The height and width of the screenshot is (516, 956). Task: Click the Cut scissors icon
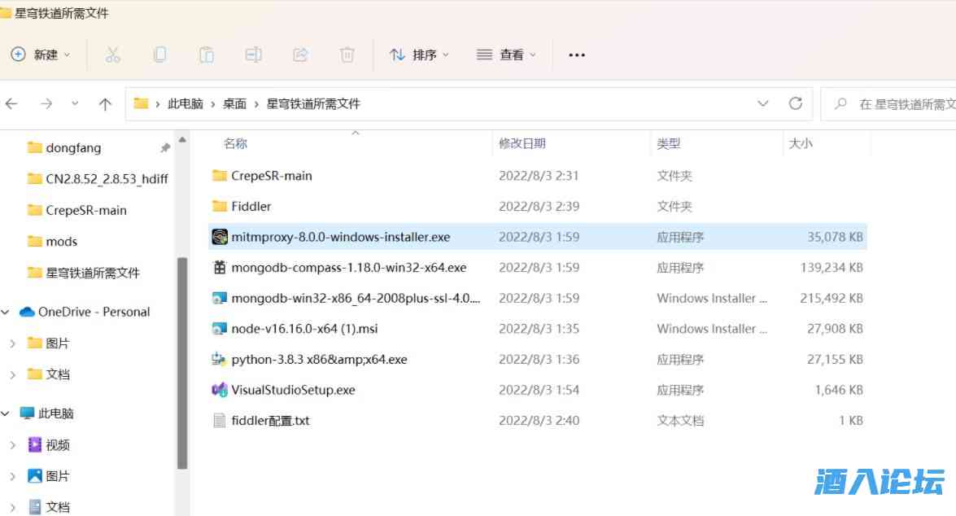tap(113, 55)
